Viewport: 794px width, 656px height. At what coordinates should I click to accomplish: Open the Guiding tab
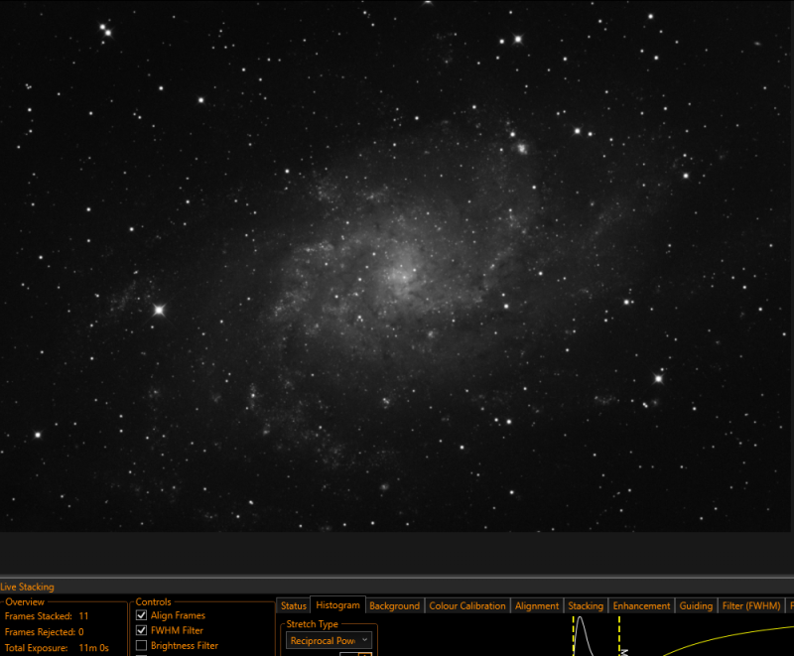(696, 606)
